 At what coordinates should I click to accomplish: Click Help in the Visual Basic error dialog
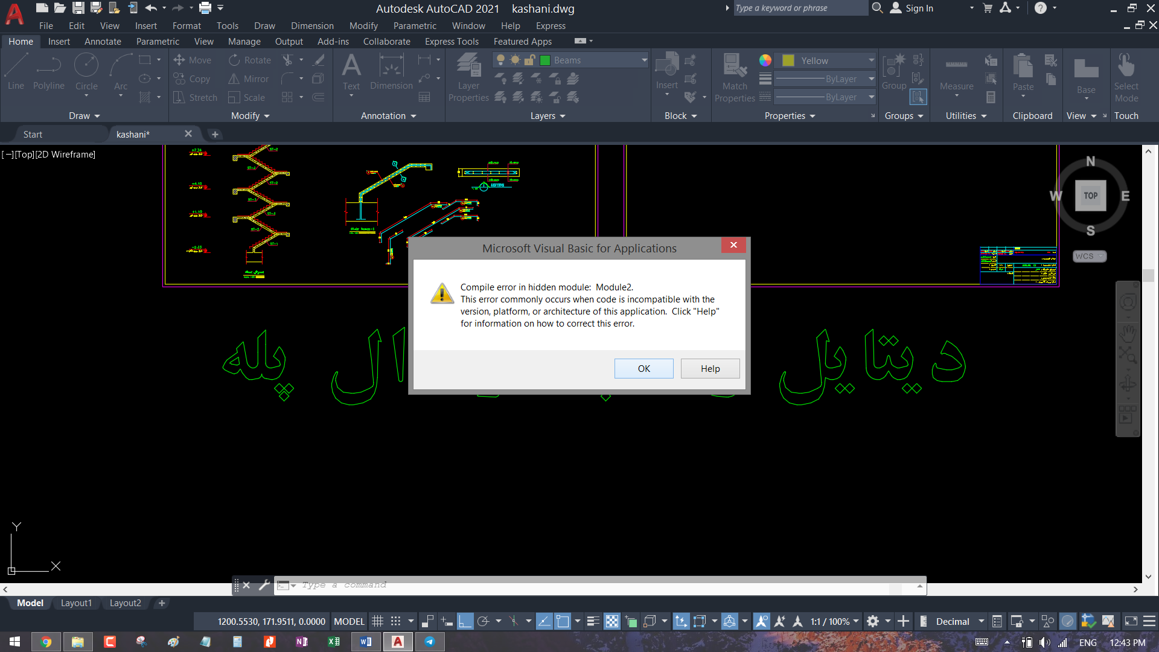tap(710, 368)
